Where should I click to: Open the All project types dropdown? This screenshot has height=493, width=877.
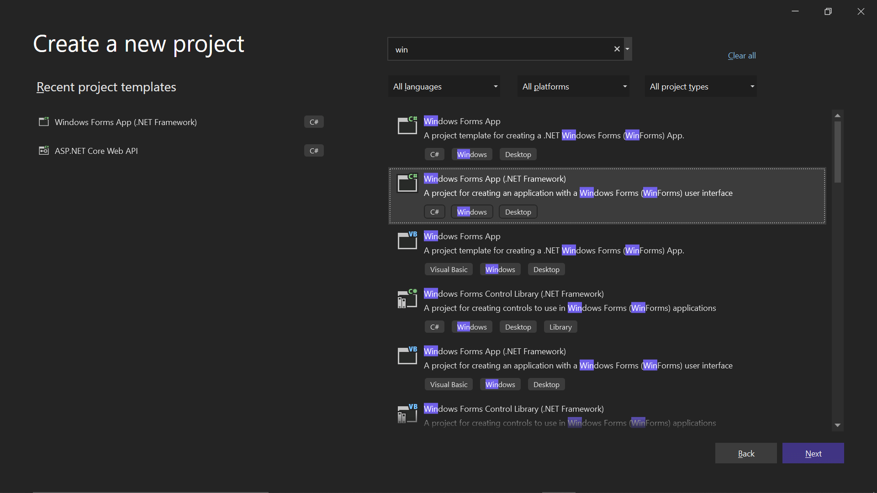point(701,86)
